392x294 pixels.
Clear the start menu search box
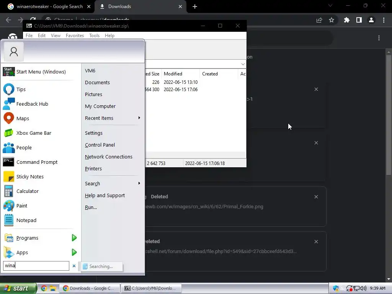point(74,266)
